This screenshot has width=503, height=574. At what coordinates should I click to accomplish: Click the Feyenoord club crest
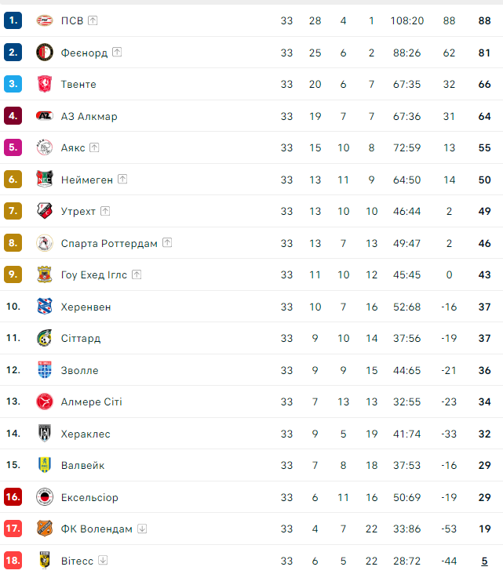(44, 53)
